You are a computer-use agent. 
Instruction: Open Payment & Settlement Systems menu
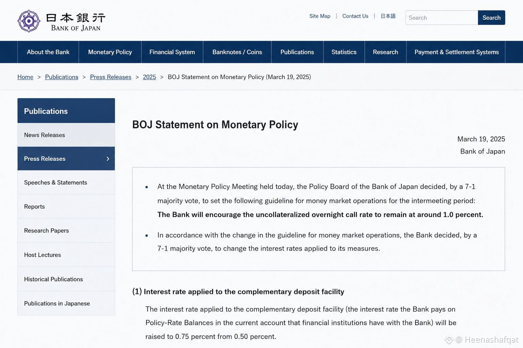[x=456, y=52]
